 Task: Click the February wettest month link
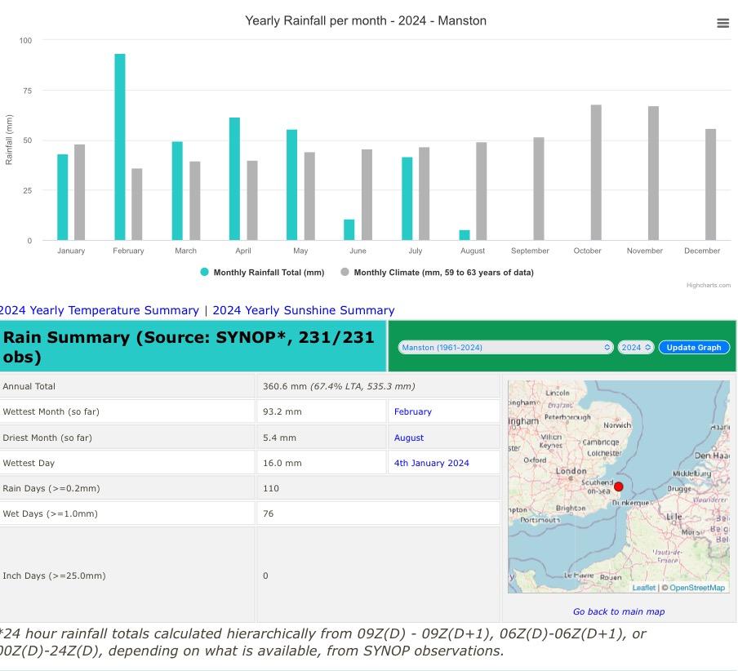coord(413,412)
